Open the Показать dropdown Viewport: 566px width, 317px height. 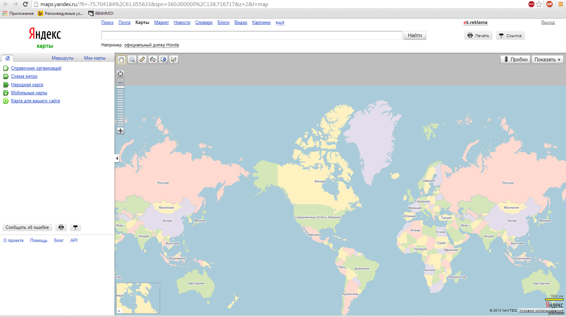547,60
